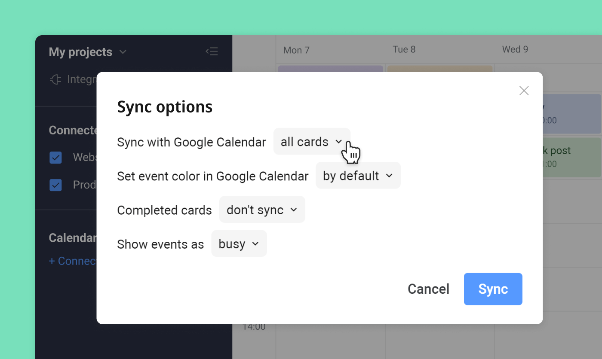
Task: Collapse the sidebar with the collapse icon
Action: coord(212,51)
